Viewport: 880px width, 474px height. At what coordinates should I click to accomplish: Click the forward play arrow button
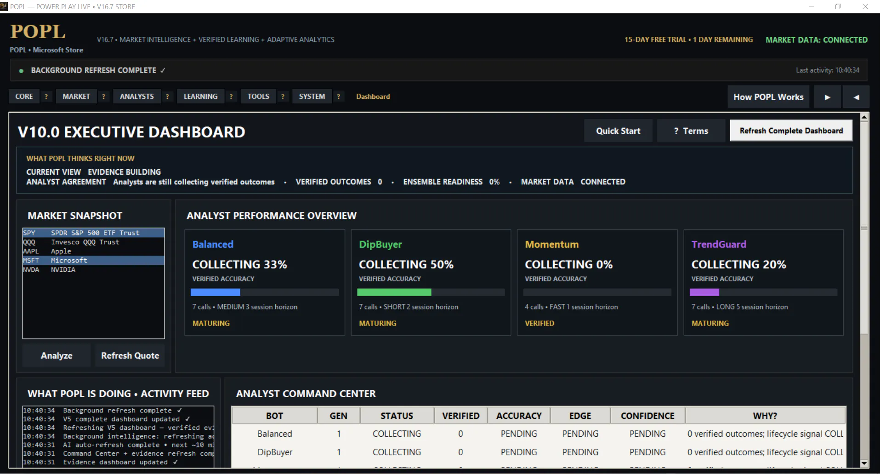tap(827, 97)
